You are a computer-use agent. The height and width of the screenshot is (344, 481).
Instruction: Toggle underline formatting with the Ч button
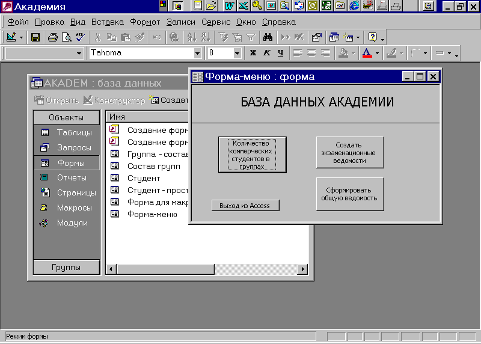280,53
